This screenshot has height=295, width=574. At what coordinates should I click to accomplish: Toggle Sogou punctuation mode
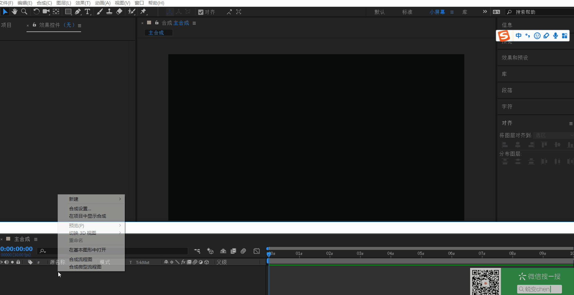527,36
